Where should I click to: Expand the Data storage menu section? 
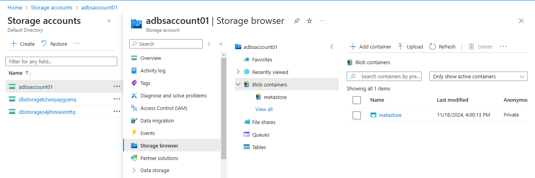(x=134, y=171)
